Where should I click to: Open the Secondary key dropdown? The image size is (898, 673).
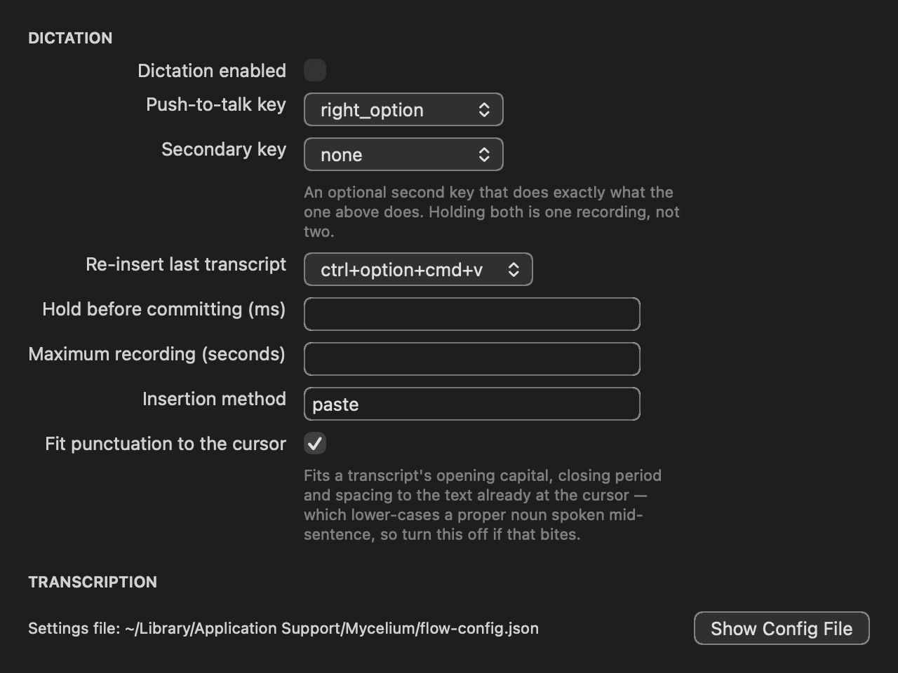pyautogui.click(x=403, y=154)
